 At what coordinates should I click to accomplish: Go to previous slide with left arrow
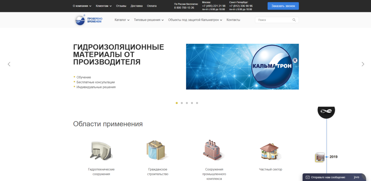[x=9, y=64]
